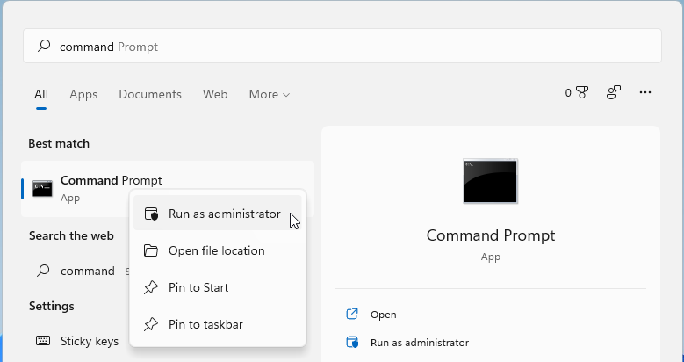Image resolution: width=684 pixels, height=362 pixels.
Task: Click the Open arrow icon in preview pane
Action: point(351,314)
